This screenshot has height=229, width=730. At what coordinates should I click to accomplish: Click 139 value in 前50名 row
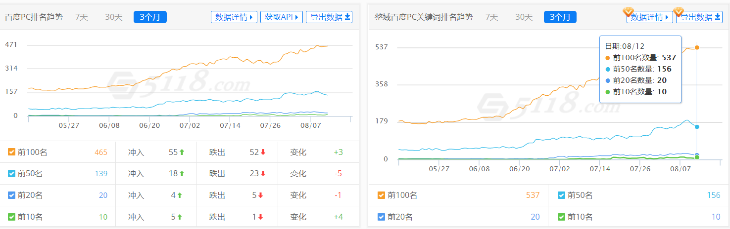pyautogui.click(x=101, y=174)
